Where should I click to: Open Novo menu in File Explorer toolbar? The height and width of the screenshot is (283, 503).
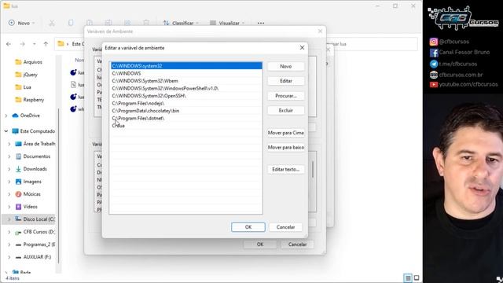tap(22, 23)
